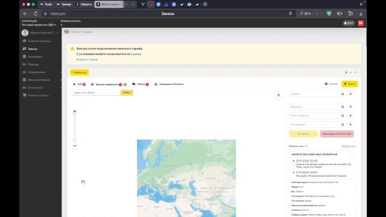Tick the checkbox on the order card
Viewport: 386px width, 217px height.
[351, 154]
